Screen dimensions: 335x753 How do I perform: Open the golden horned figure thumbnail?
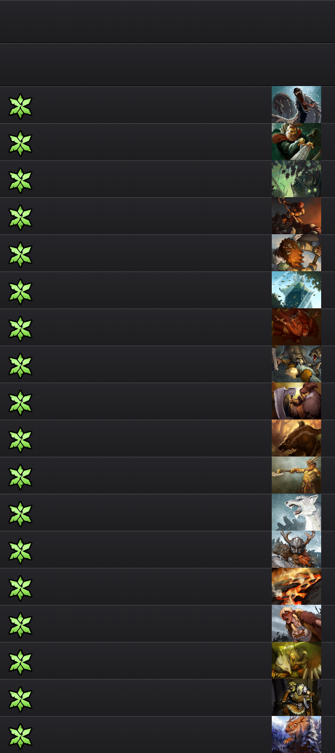tap(296, 475)
